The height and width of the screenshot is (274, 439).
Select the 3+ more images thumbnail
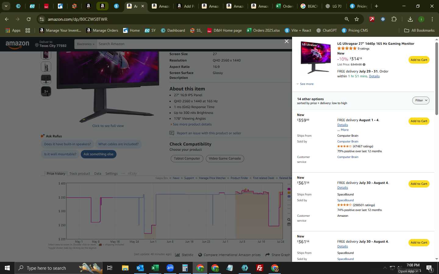point(46,91)
